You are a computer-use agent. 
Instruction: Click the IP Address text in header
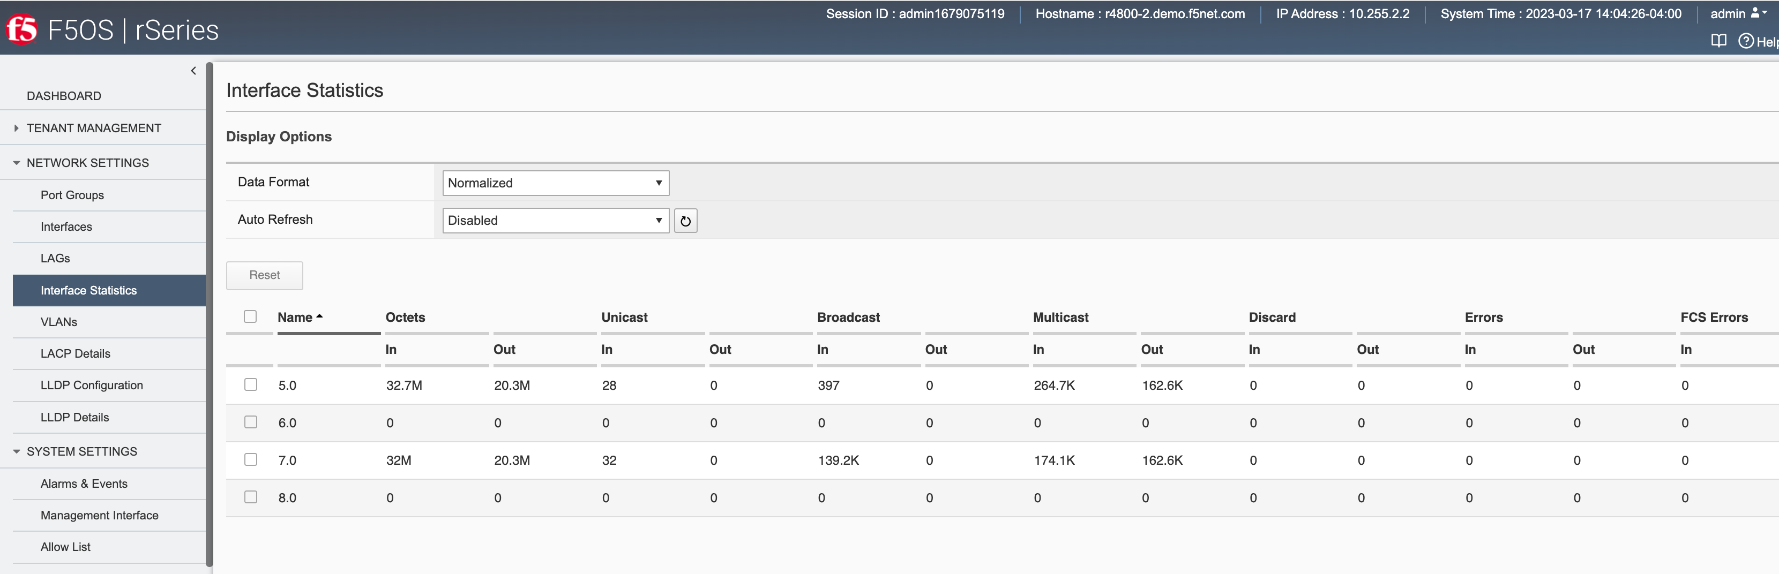[x=1342, y=14]
